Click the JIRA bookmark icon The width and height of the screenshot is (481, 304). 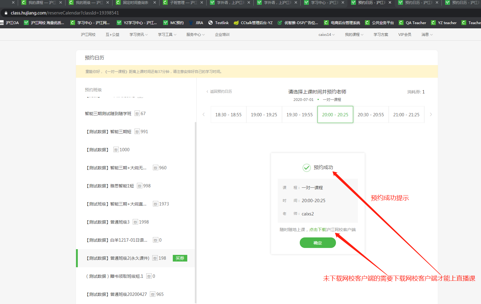(191, 23)
